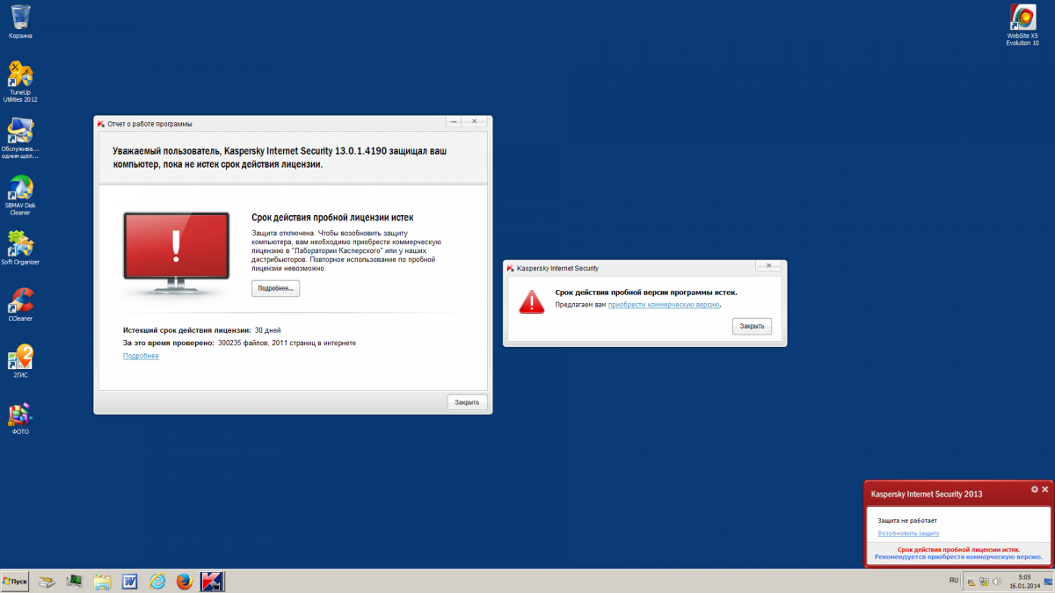
Task: Click the taskbar clock showing 5:05
Action: point(1024,582)
